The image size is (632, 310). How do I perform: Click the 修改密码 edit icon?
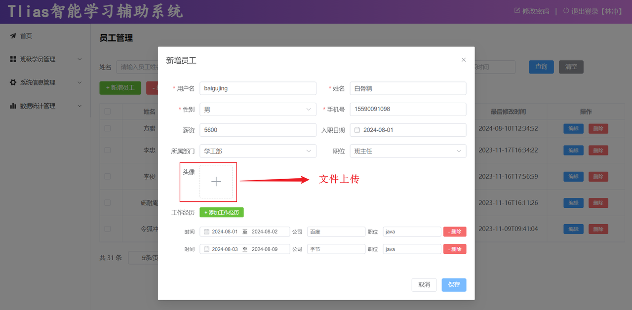point(517,11)
